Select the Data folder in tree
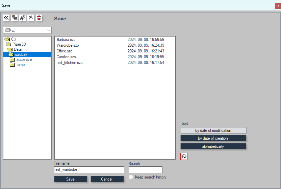The image size is (281, 189). pyautogui.click(x=18, y=49)
